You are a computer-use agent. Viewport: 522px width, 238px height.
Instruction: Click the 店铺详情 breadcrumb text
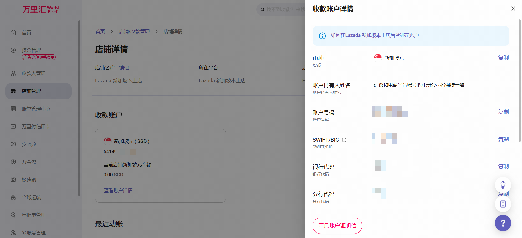click(x=173, y=32)
